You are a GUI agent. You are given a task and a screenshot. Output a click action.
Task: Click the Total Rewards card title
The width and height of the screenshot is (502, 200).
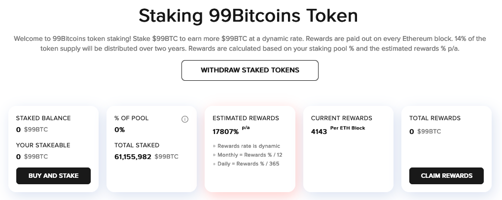435,118
